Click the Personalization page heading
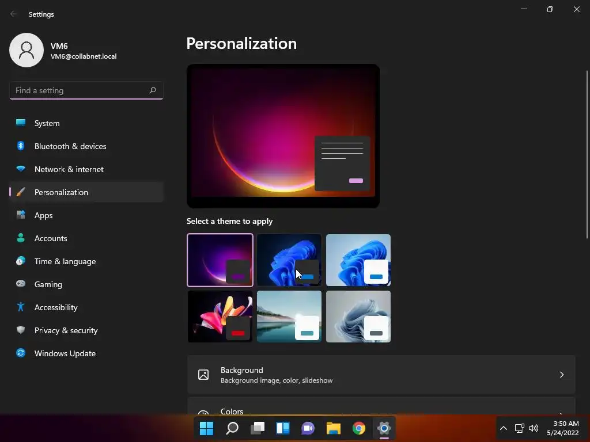 click(241, 44)
